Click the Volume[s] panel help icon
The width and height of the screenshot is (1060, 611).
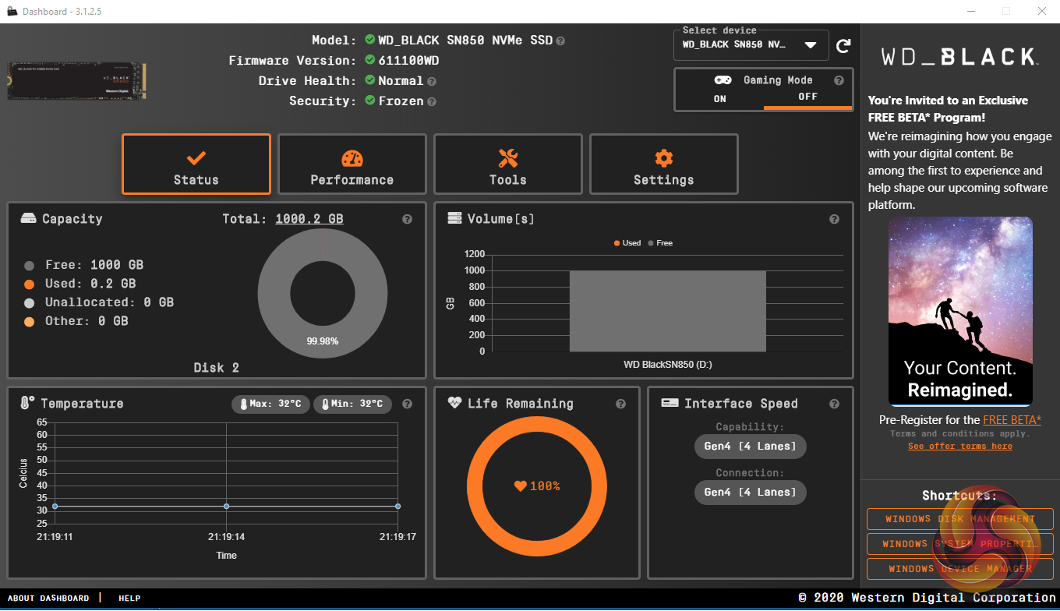pyautogui.click(x=834, y=220)
